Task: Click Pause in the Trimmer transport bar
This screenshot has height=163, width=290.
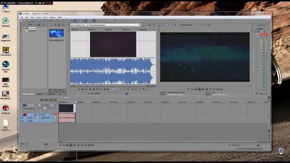Action: coord(90,89)
